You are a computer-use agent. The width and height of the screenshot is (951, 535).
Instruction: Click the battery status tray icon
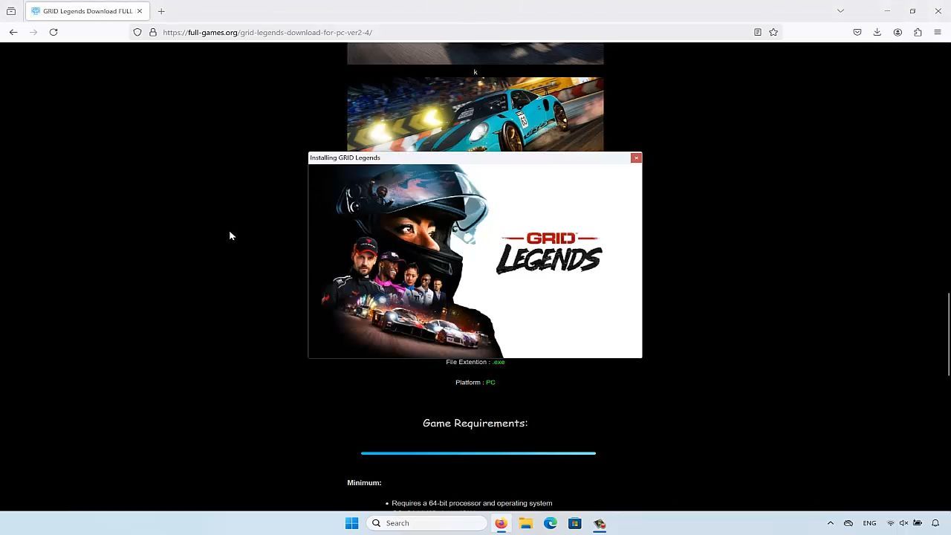point(918,523)
